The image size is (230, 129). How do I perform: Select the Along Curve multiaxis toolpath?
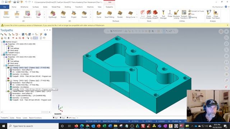coord(130,14)
